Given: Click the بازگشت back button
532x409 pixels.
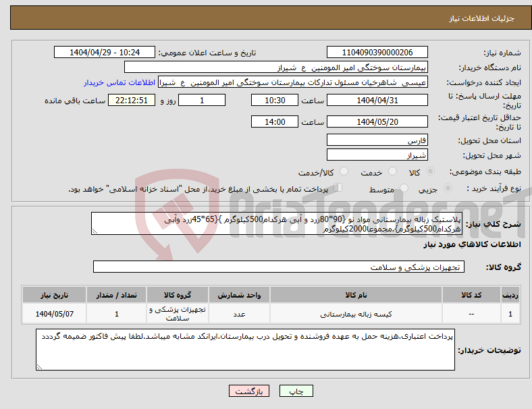Looking at the screenshot, I should point(249,391).
